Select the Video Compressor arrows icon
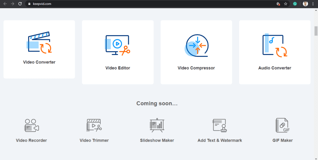Image resolution: width=318 pixels, height=160 pixels. tap(196, 45)
